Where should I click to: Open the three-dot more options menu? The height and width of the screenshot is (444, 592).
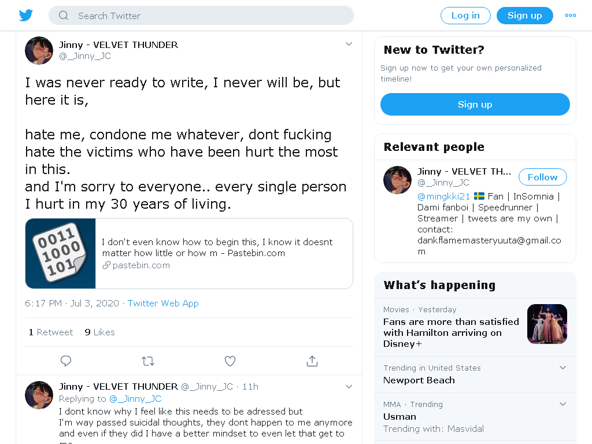click(x=570, y=16)
